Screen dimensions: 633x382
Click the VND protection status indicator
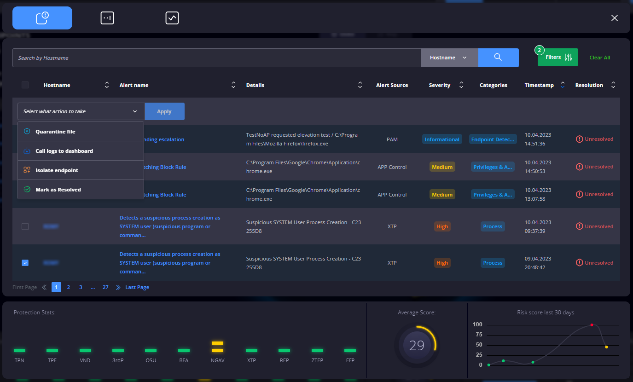coord(85,351)
